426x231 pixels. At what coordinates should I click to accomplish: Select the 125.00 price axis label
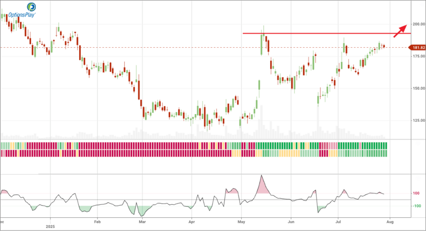click(x=419, y=120)
